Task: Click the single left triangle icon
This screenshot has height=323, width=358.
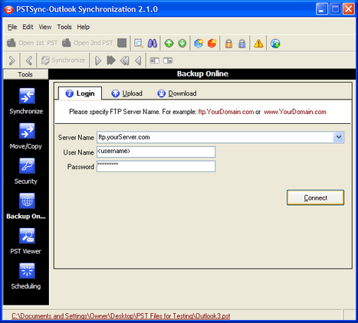Action: [138, 60]
